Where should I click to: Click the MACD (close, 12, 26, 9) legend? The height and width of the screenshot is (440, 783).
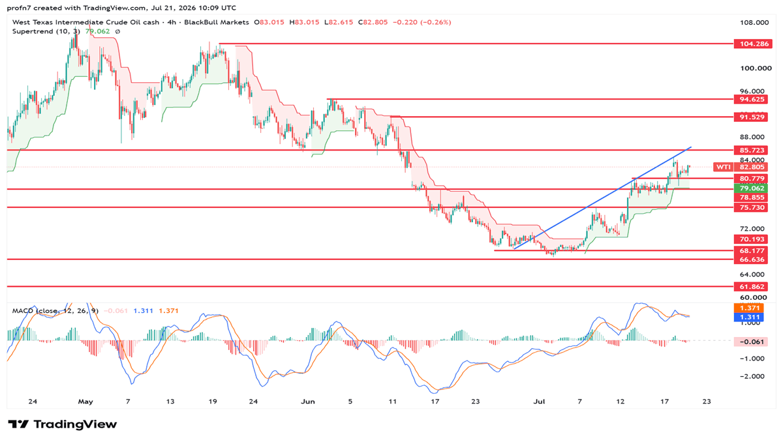click(x=55, y=311)
